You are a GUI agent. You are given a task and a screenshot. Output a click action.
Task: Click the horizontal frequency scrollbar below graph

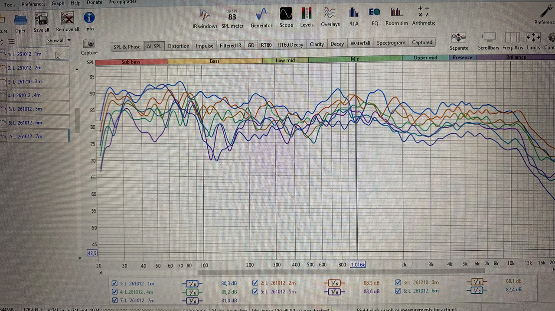pyautogui.click(x=340, y=272)
